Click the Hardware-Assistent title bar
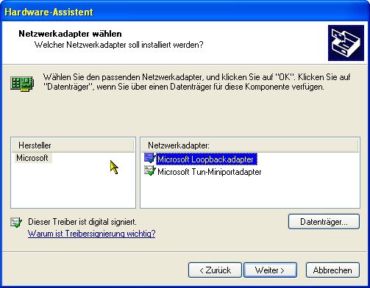 pos(185,12)
